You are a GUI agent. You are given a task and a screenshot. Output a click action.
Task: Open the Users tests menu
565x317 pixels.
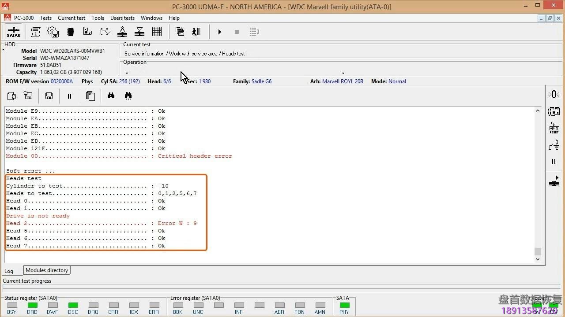(x=122, y=18)
